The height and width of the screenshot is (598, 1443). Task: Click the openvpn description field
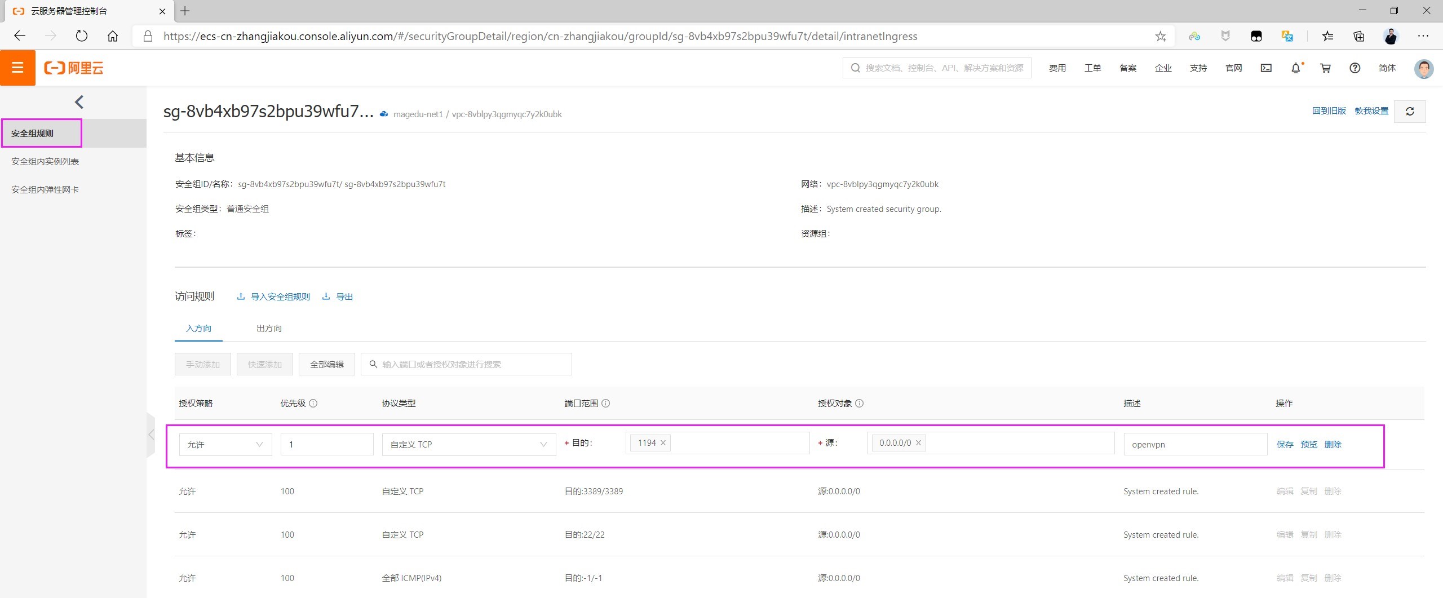pos(1196,444)
